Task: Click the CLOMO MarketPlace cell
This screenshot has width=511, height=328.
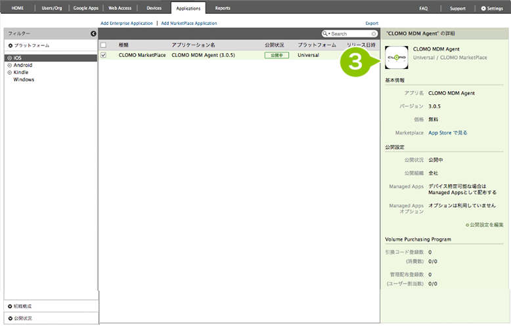Action: (x=142, y=55)
